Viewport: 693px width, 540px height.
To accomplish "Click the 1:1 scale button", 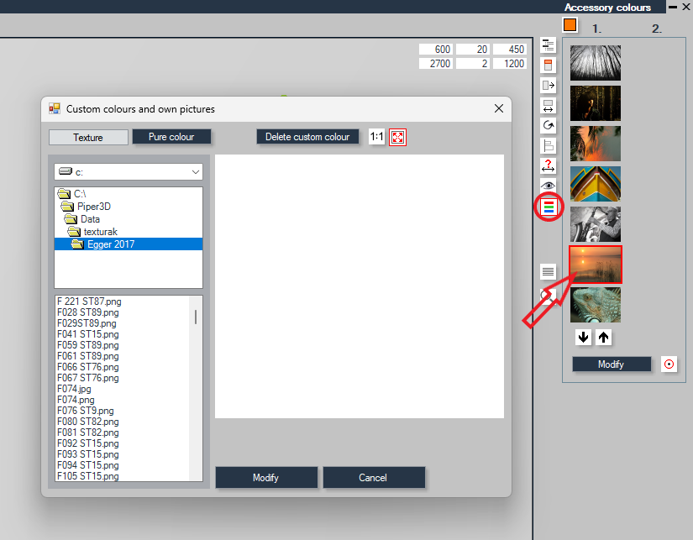I will pyautogui.click(x=376, y=137).
